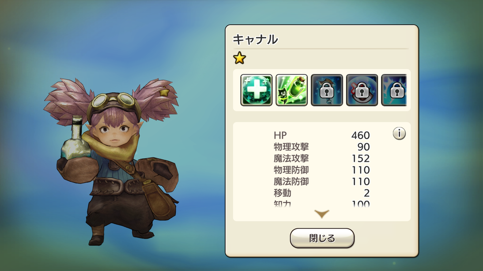Select the green potion bottle skill icon
The height and width of the screenshot is (271, 483).
tap(292, 90)
